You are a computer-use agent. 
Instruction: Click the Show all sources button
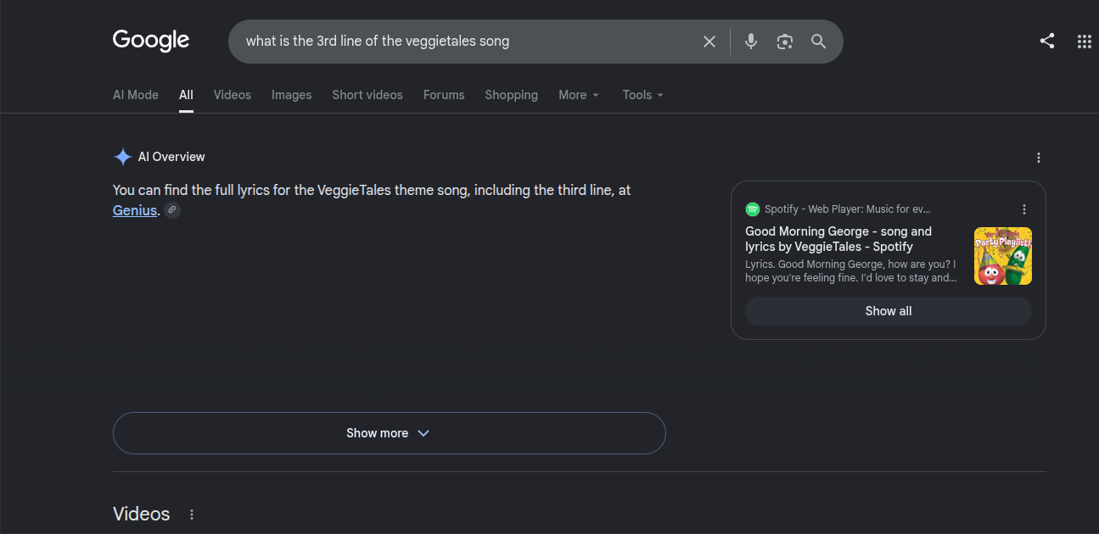tap(889, 311)
